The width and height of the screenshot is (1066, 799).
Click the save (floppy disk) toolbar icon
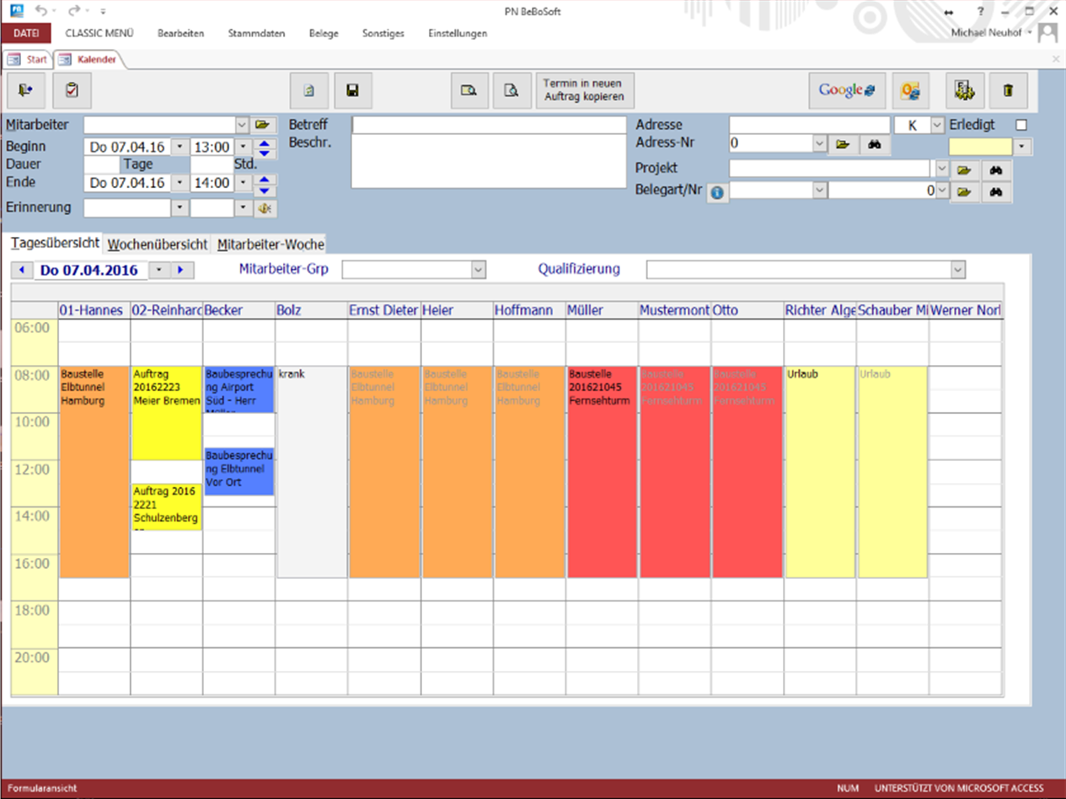[x=352, y=90]
